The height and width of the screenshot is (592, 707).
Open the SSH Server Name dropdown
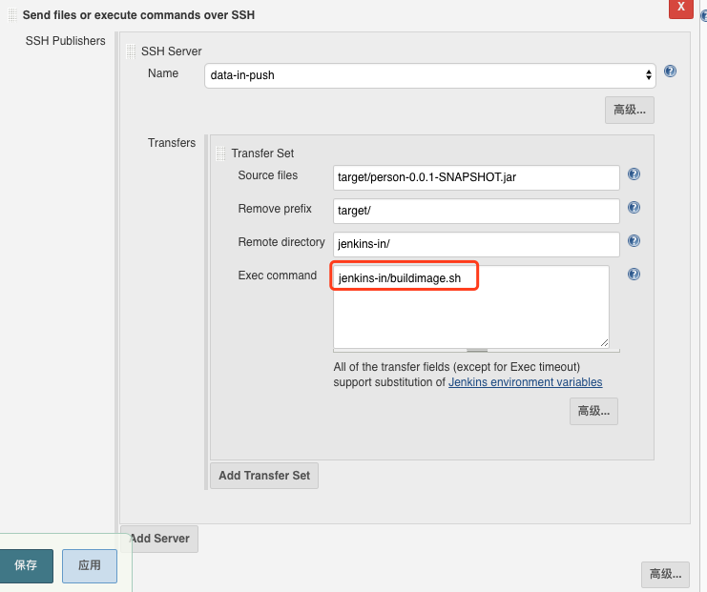[x=430, y=75]
